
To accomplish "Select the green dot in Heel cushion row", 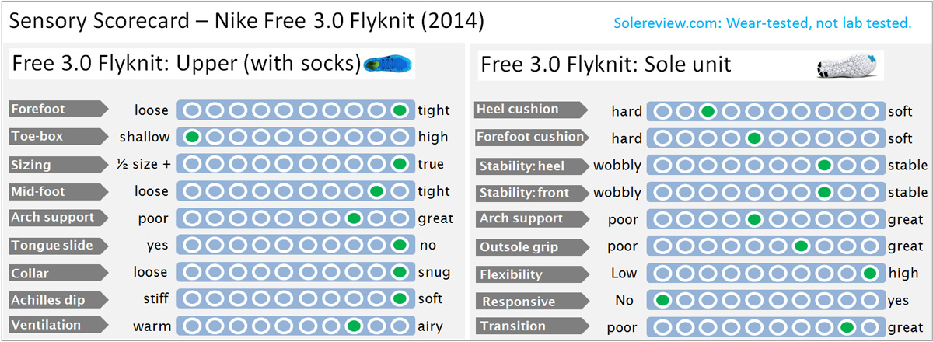I will (708, 111).
